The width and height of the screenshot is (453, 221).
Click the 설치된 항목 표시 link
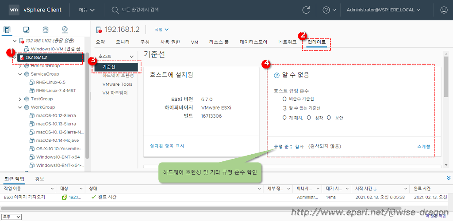click(x=167, y=146)
